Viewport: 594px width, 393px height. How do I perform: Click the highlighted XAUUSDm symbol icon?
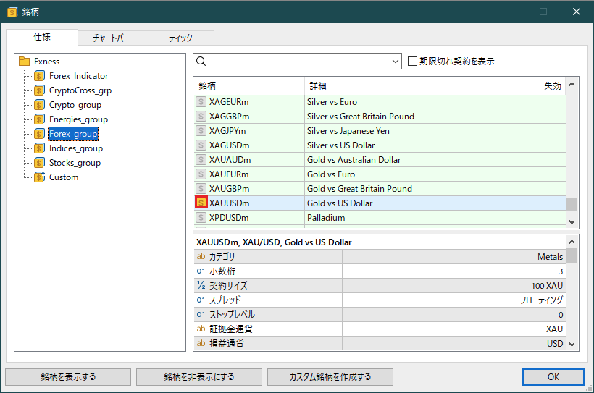point(201,203)
